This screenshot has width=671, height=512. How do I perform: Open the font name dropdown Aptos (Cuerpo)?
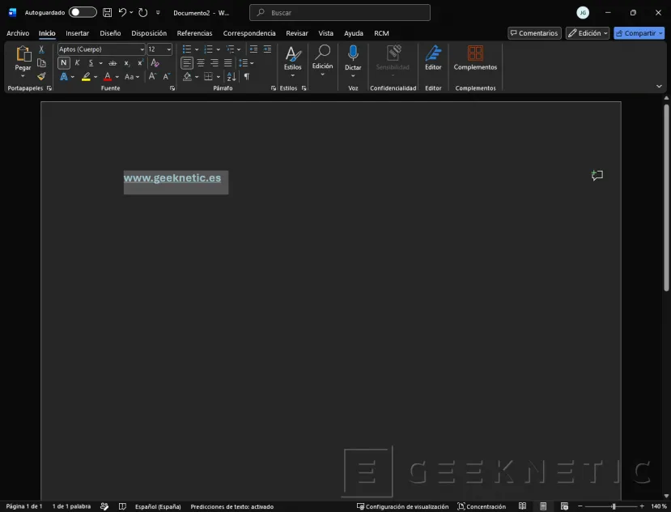pyautogui.click(x=142, y=49)
